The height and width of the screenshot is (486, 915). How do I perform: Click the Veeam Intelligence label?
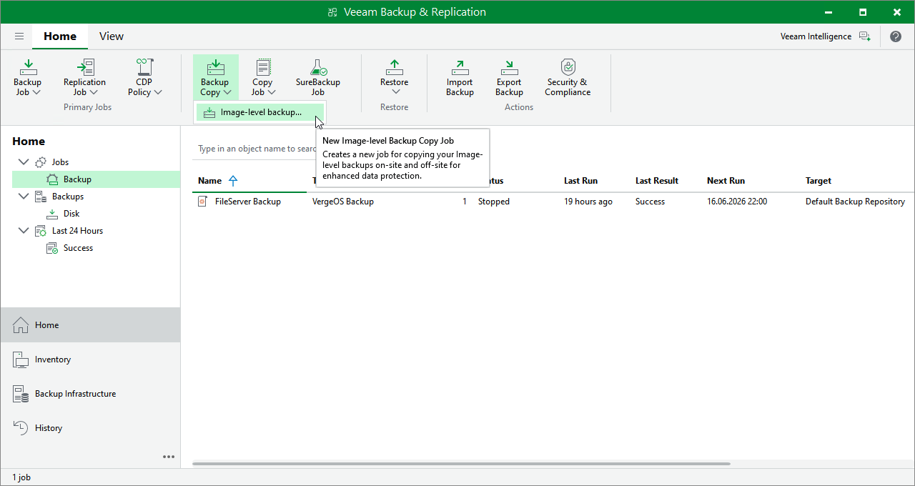(x=816, y=36)
